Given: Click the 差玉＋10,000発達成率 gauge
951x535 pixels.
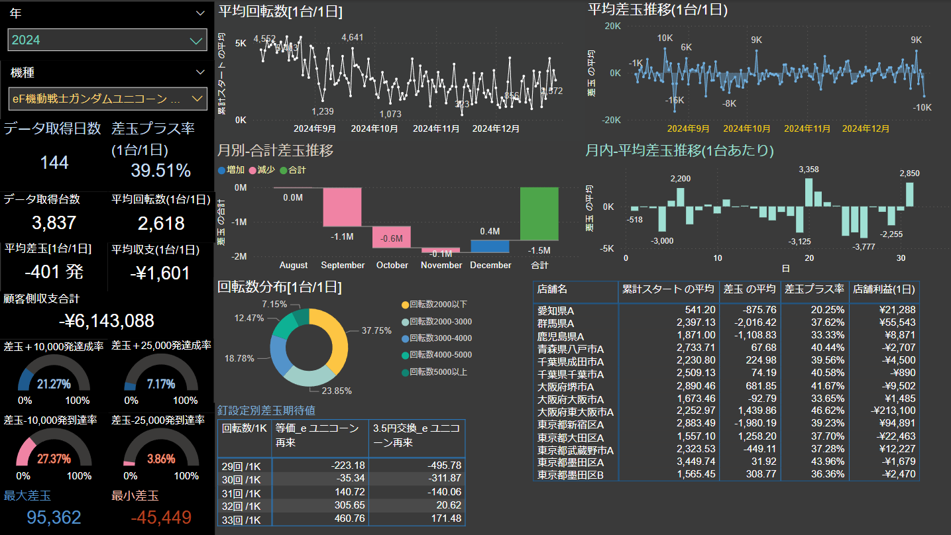Looking at the screenshot, I should click(54, 374).
